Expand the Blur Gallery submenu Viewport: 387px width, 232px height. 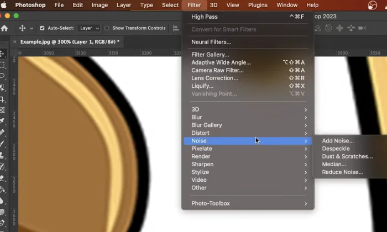pyautogui.click(x=248, y=125)
